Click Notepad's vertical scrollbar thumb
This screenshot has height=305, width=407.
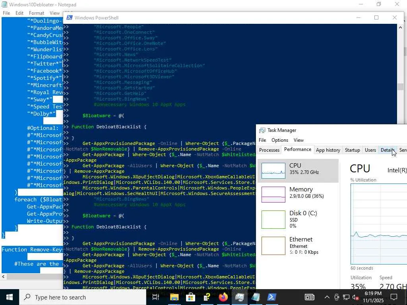coord(405,51)
